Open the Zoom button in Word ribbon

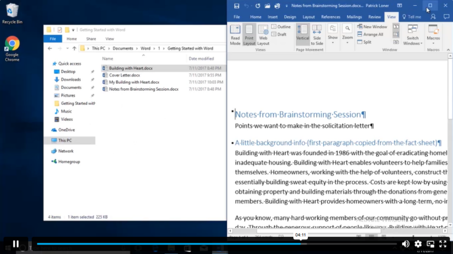click(x=347, y=34)
